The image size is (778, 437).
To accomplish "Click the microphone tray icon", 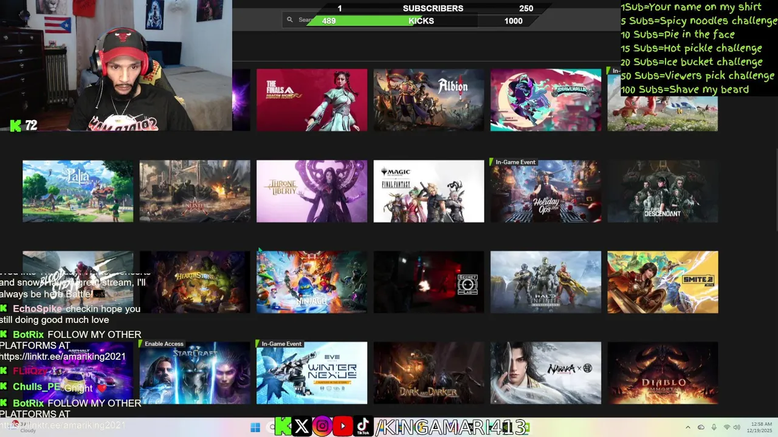I will (714, 427).
